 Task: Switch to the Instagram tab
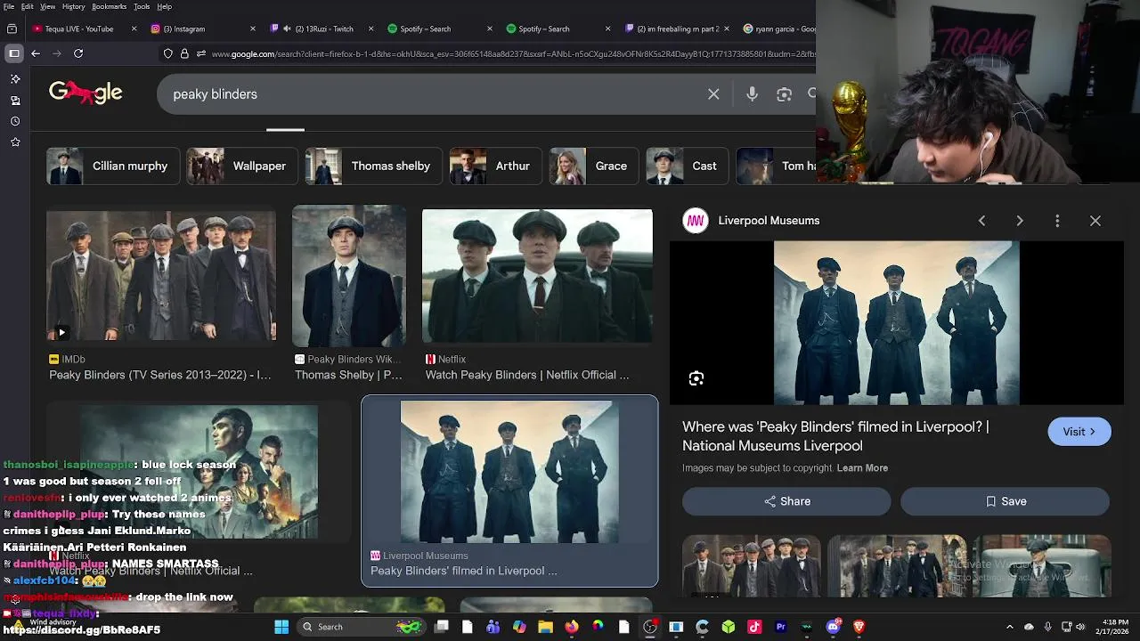tap(189, 28)
